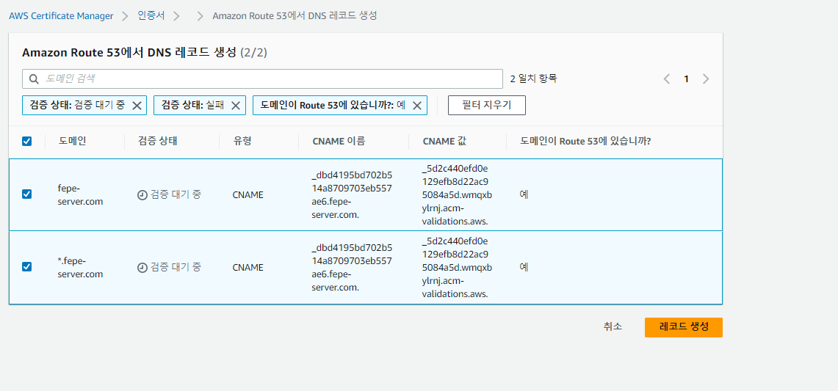Select the fepe-server.com domain cell
838x391 pixels.
coord(80,195)
